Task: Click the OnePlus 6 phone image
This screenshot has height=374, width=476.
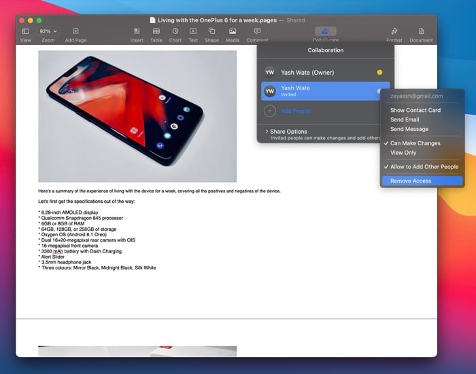Action: [x=137, y=116]
